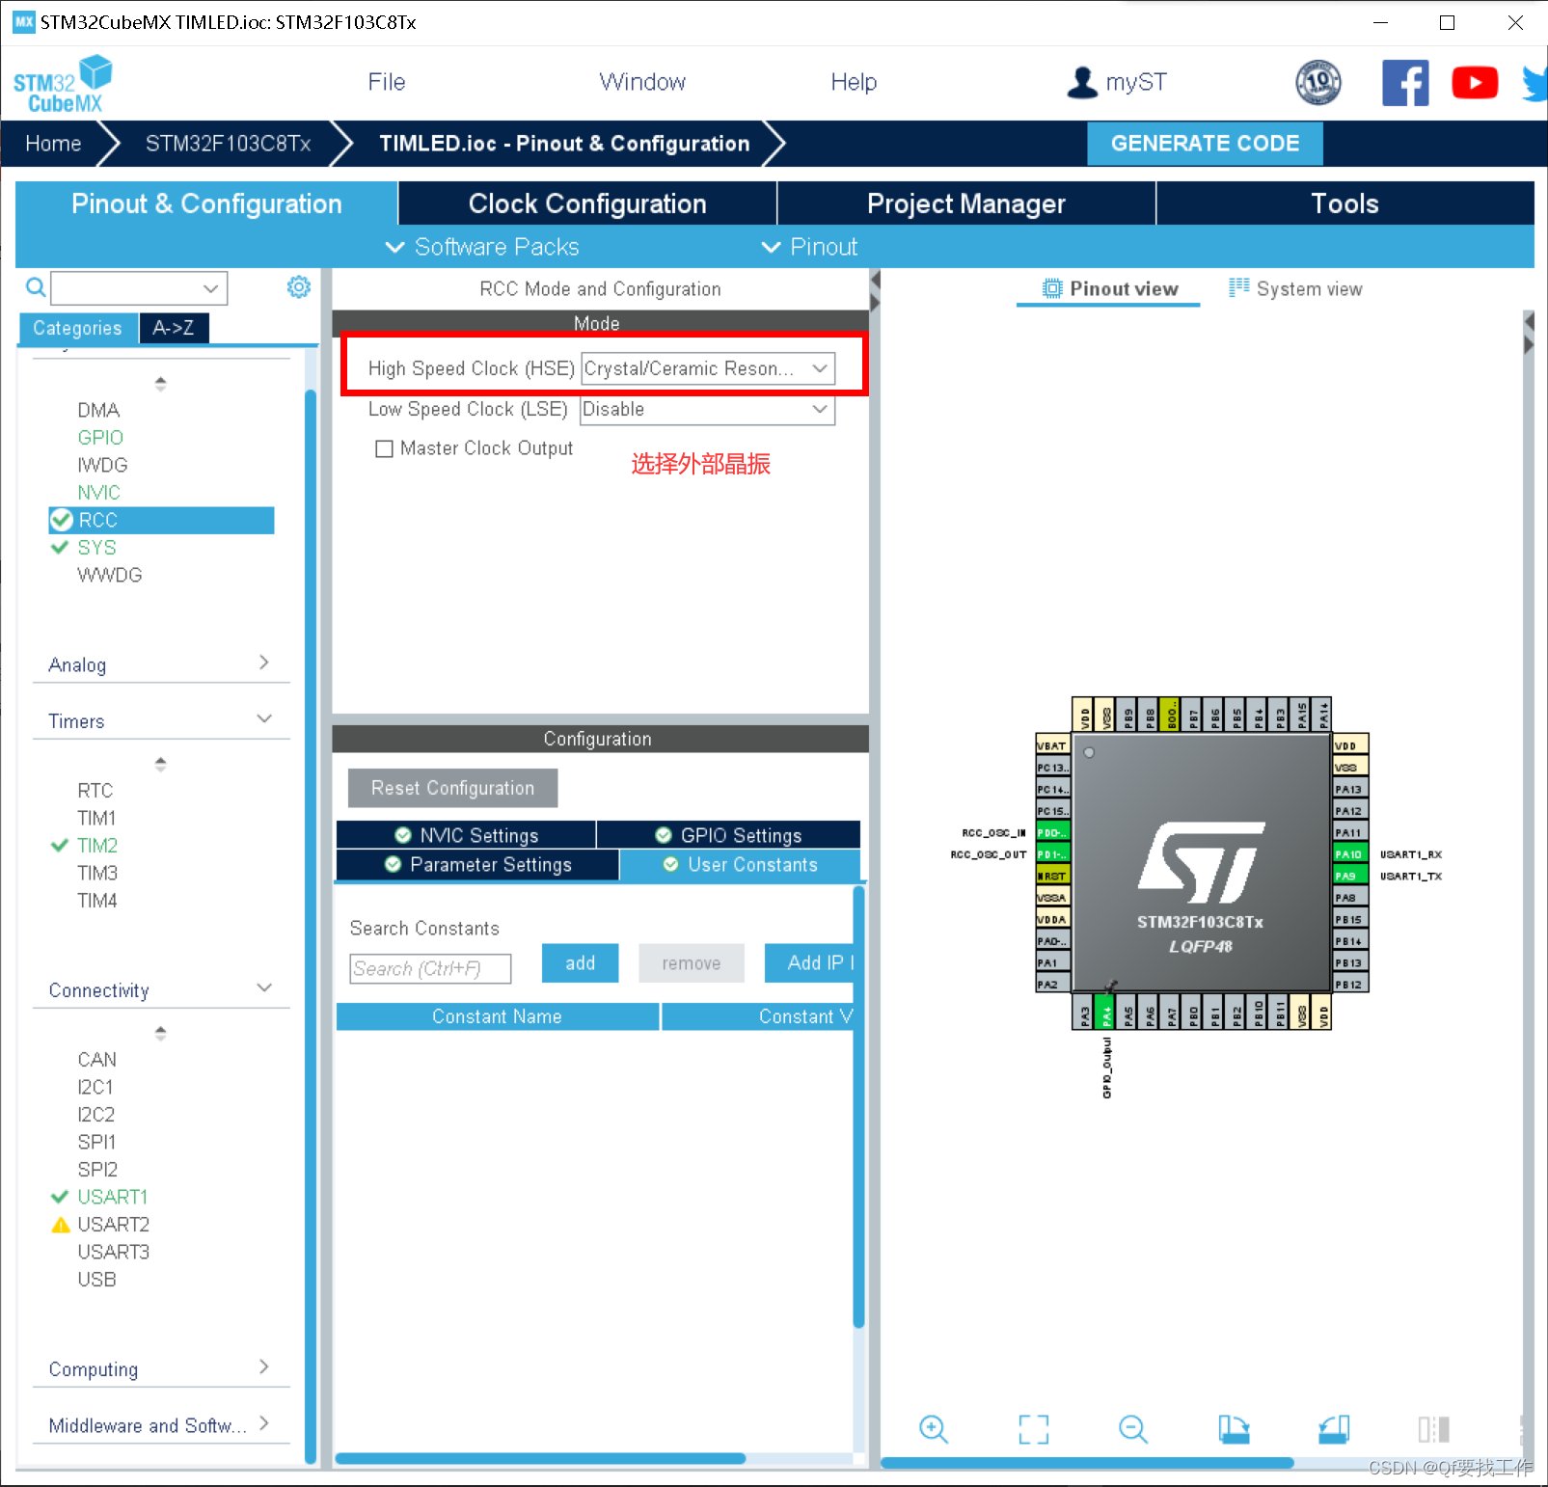This screenshot has width=1548, height=1487.
Task: Switch to the Clock Configuration tab
Action: 585,203
